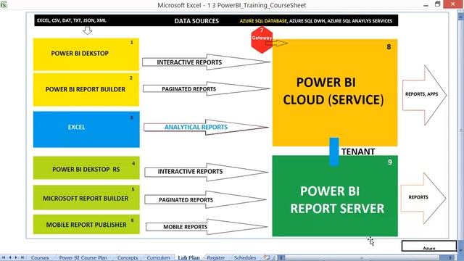Select the POWER BI DEKSTOP yellow box
This screenshot has width=464, height=261.
click(x=86, y=54)
